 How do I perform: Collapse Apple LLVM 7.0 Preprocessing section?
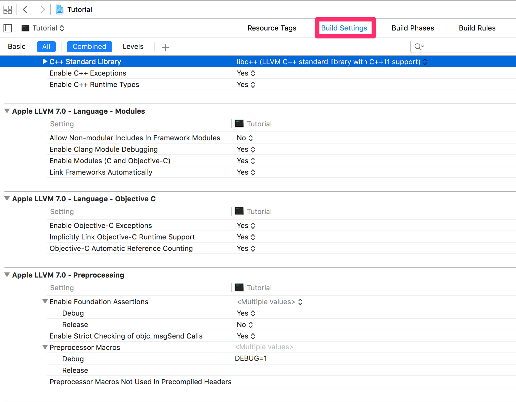[7, 275]
